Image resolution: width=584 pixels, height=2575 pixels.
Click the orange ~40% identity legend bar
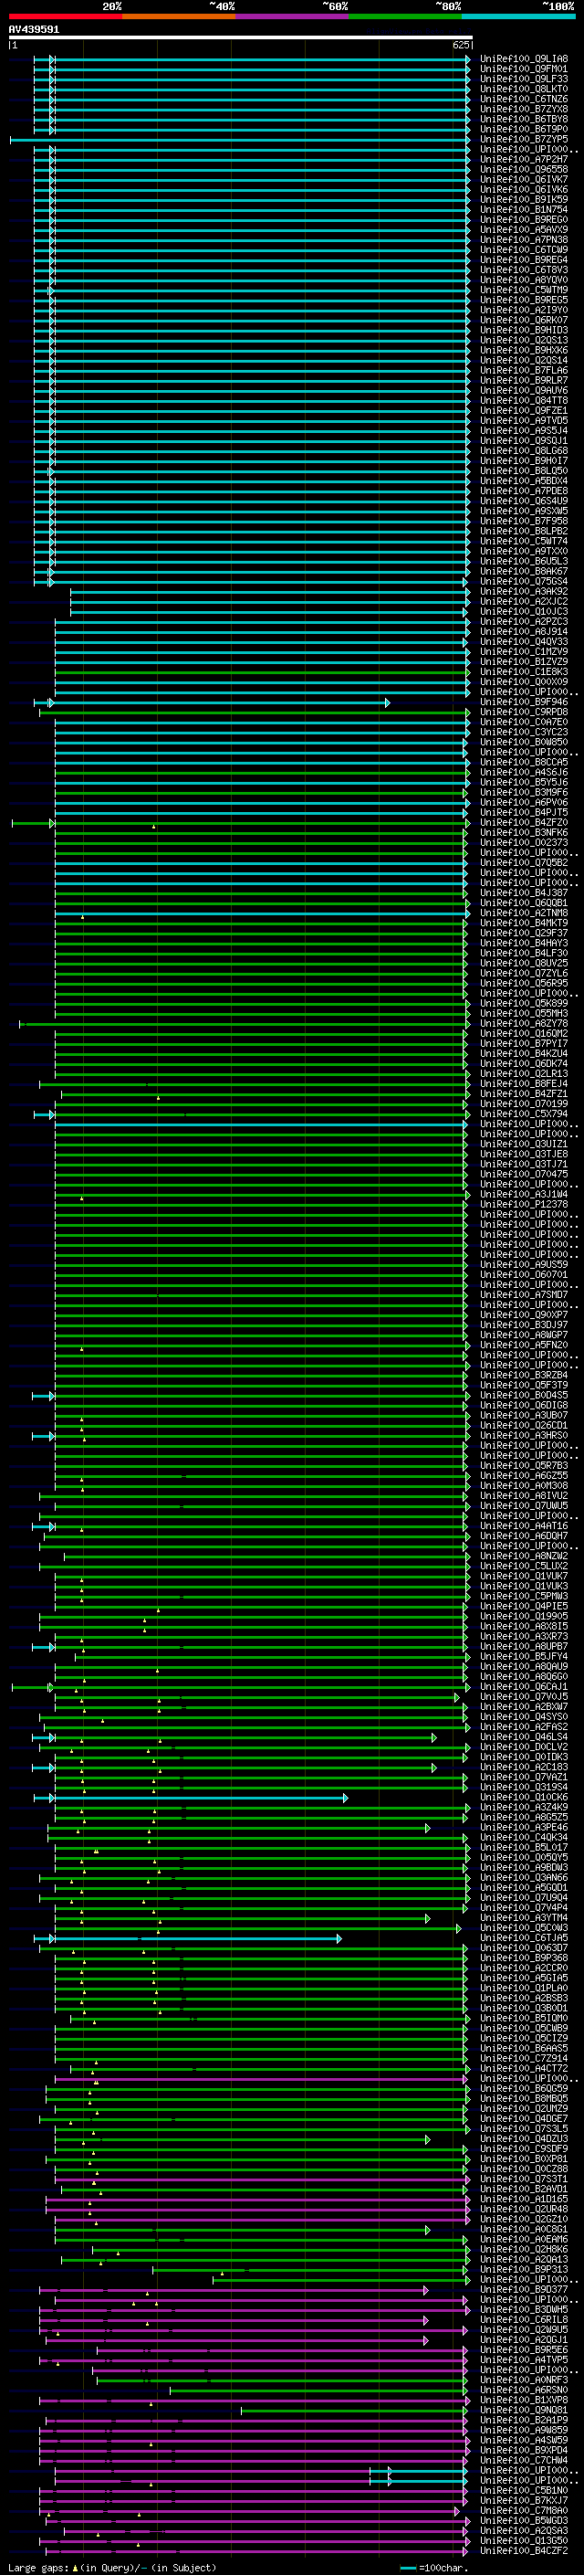[179, 16]
